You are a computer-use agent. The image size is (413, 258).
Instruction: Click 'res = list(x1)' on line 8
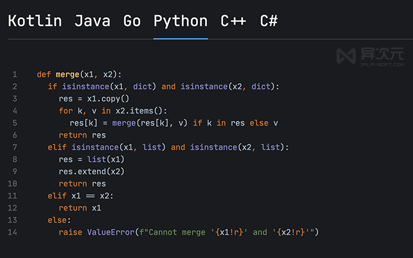pos(91,160)
